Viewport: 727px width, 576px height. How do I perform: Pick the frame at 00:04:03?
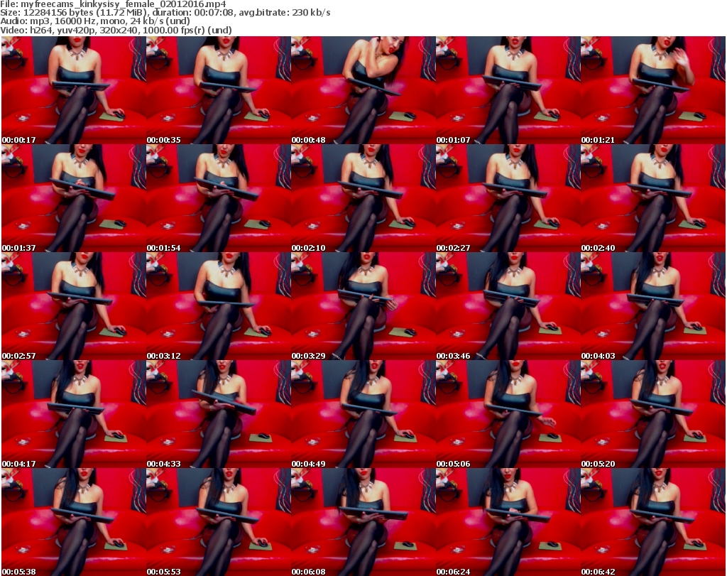coord(653,306)
